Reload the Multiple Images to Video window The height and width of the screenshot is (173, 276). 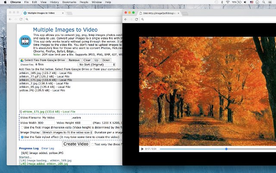[x=21, y=19]
